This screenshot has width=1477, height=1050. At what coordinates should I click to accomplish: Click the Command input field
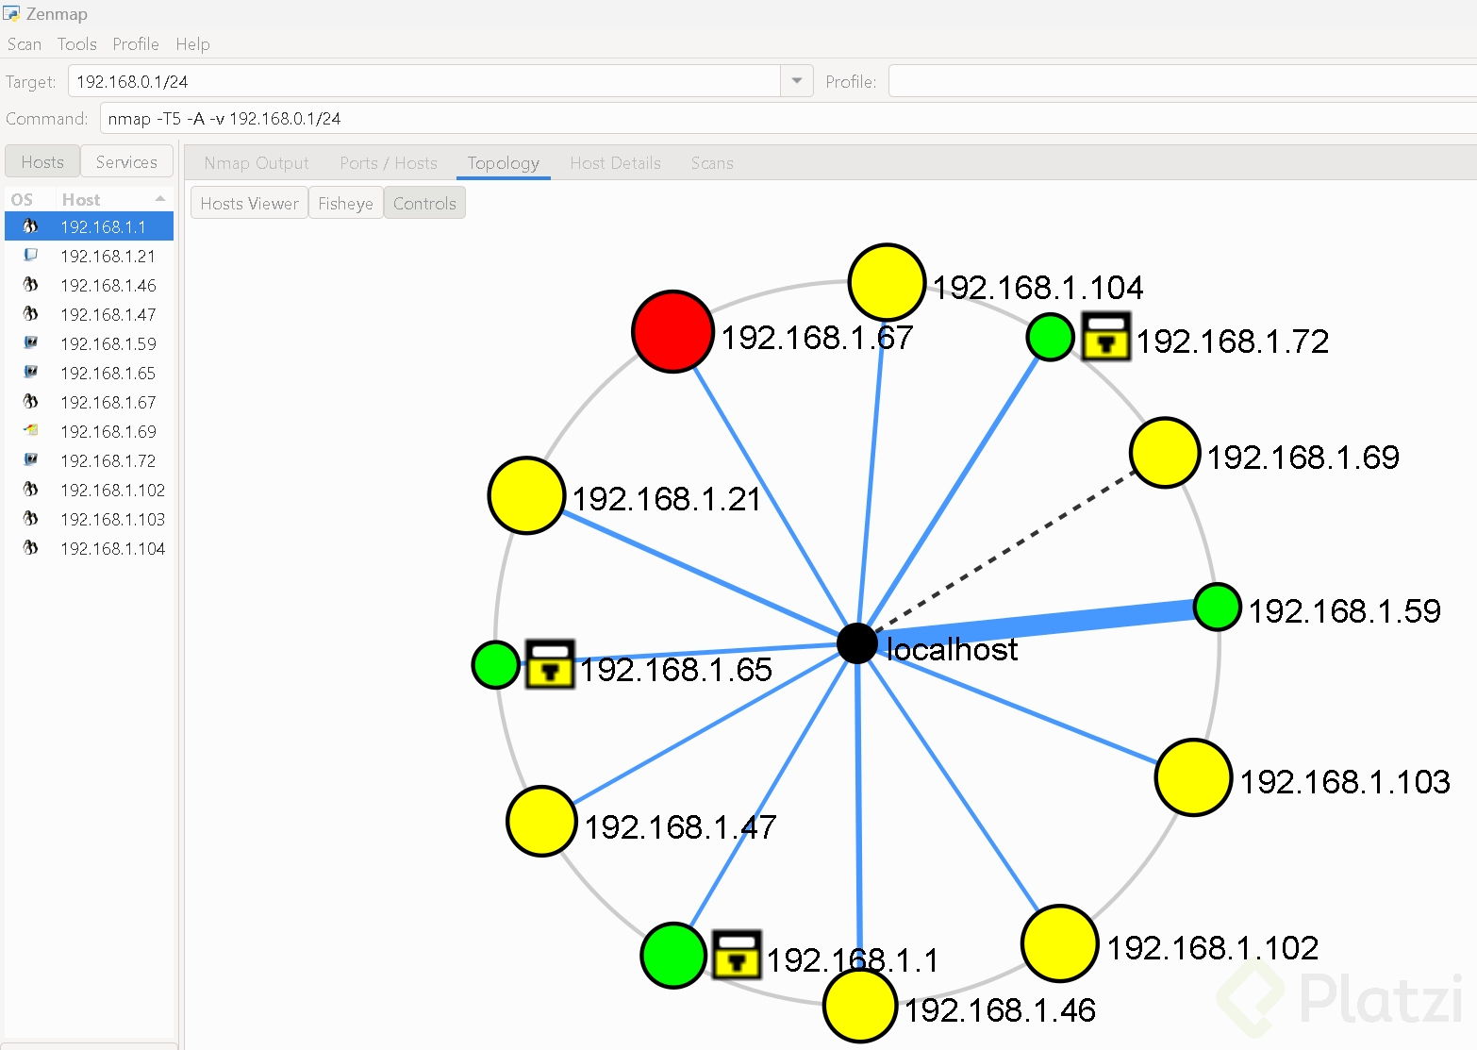tap(788, 119)
